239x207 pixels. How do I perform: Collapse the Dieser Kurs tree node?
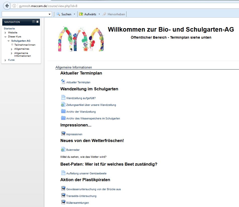(x=5, y=37)
